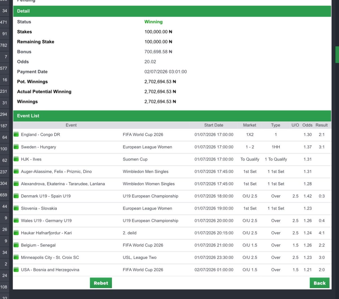This screenshot has height=299, width=339.
Task: Click the green Detail section header
Action: click(x=172, y=11)
